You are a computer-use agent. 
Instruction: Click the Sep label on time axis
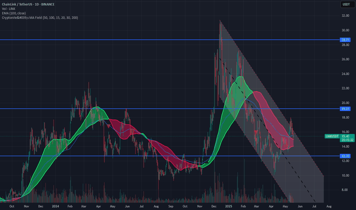171,206
